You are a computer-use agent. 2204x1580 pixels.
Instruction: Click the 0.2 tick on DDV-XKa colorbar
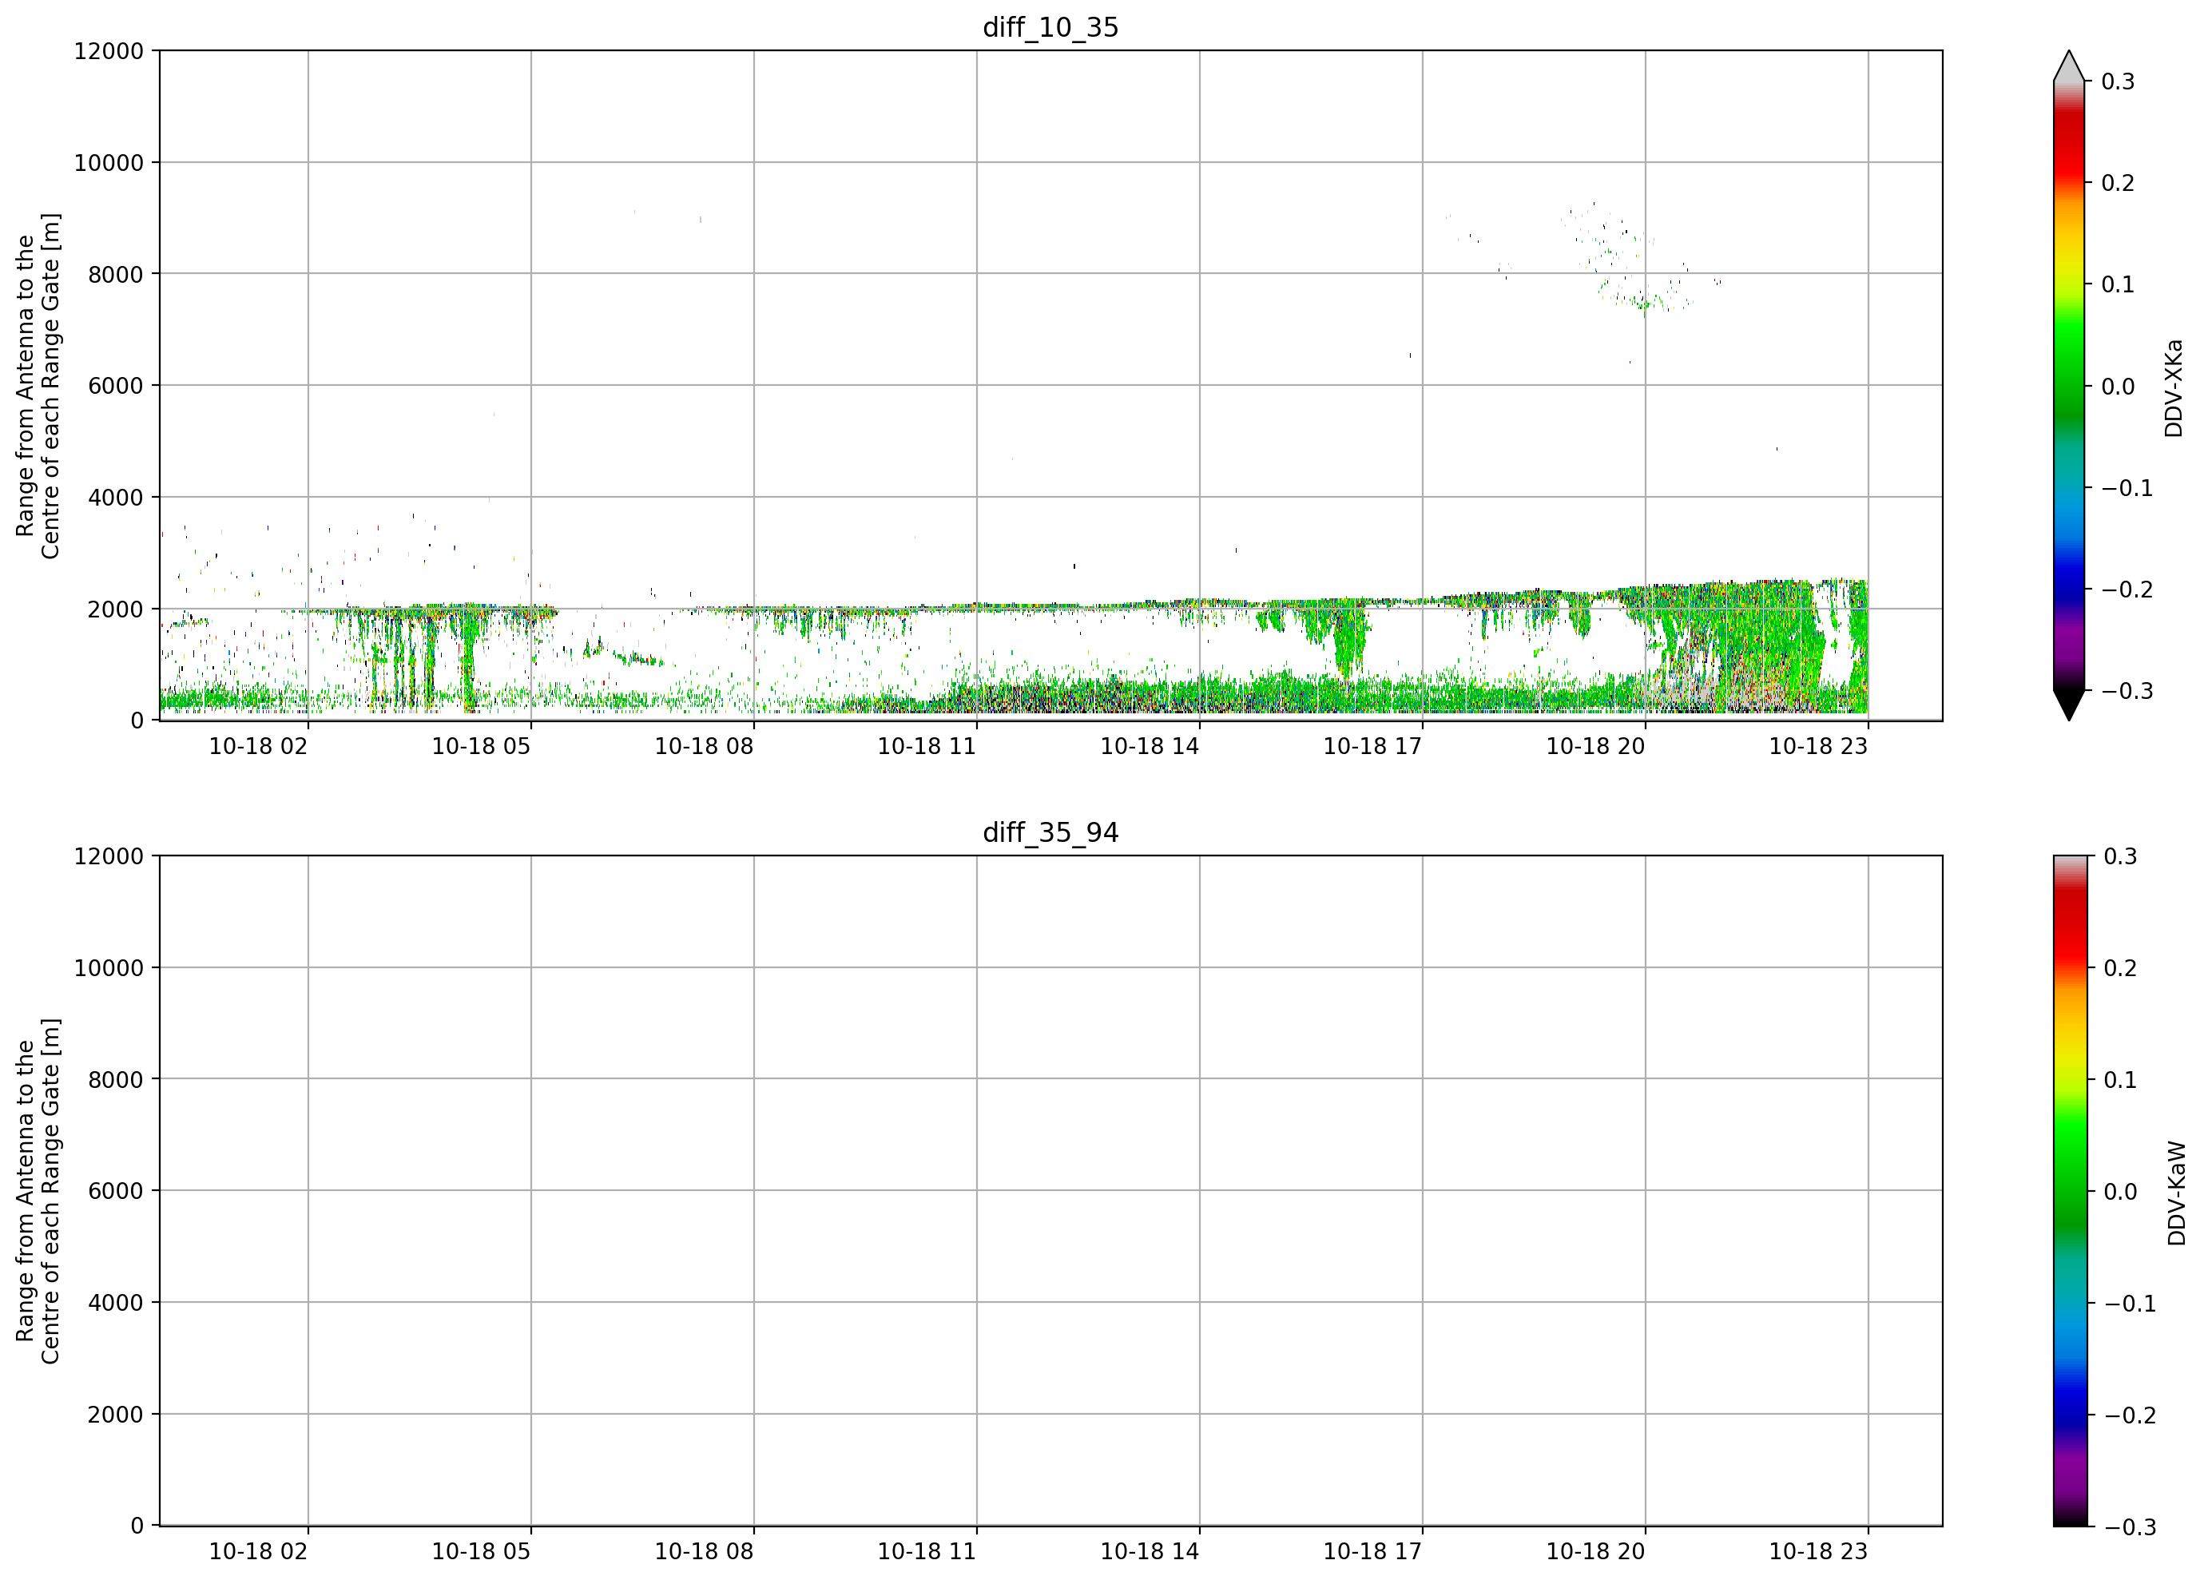(2118, 183)
